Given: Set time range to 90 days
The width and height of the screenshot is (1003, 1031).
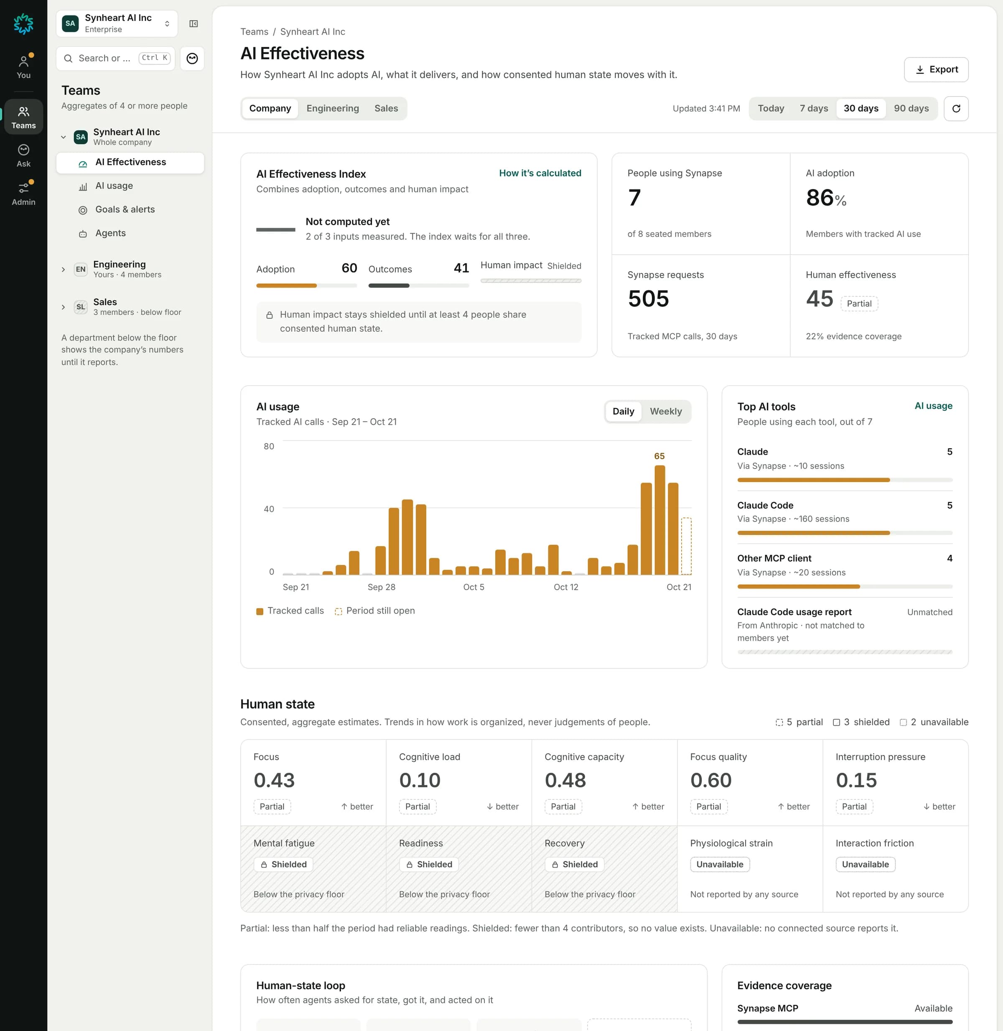Looking at the screenshot, I should (911, 109).
